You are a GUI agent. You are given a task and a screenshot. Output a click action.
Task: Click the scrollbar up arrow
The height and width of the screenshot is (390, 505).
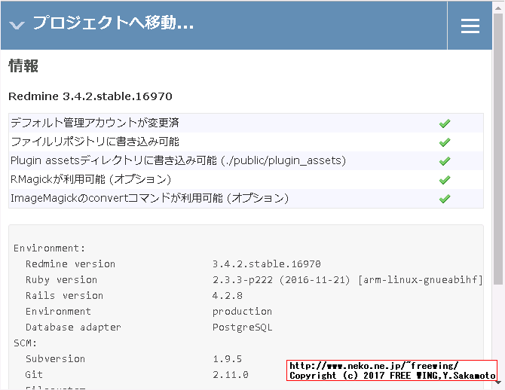(498, 8)
